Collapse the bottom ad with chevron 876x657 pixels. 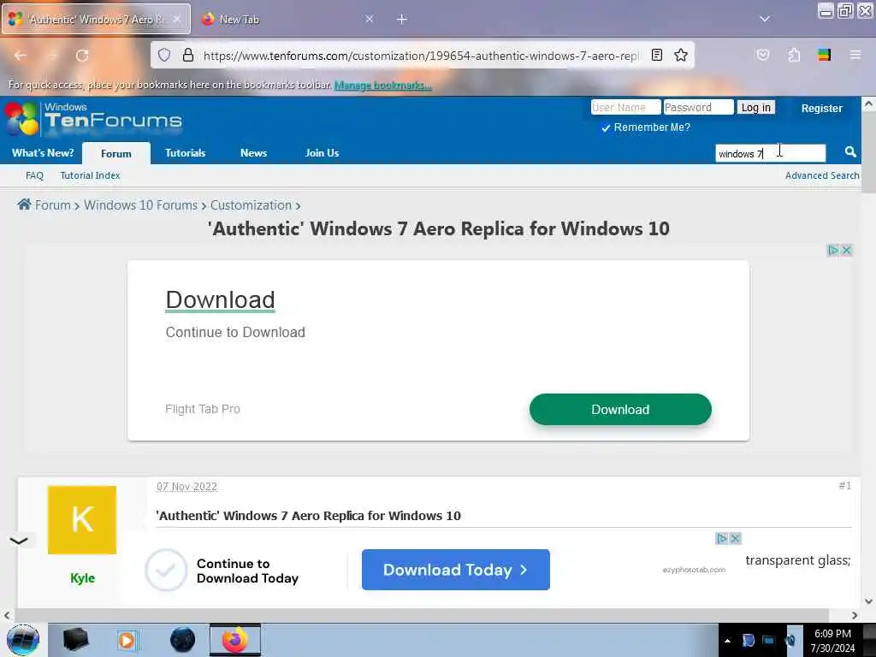pos(19,541)
